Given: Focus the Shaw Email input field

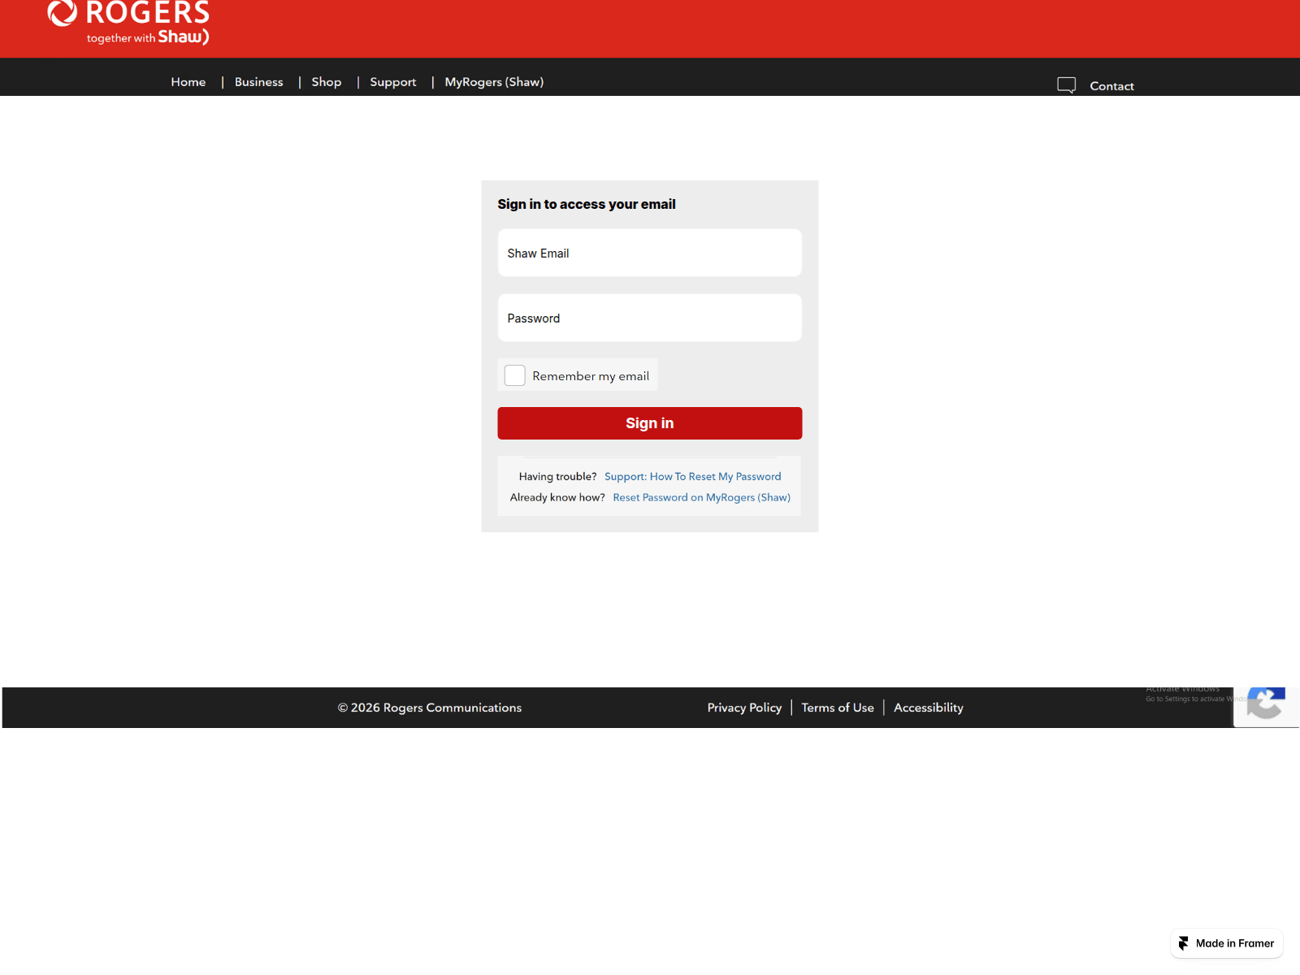Looking at the screenshot, I should (650, 253).
